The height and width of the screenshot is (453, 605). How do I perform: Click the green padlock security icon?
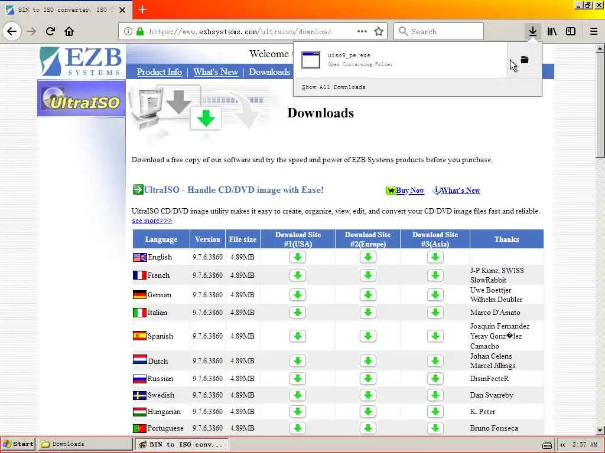(139, 32)
